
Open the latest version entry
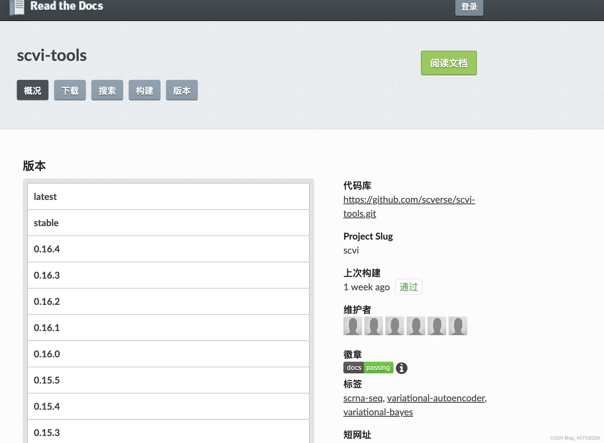45,197
